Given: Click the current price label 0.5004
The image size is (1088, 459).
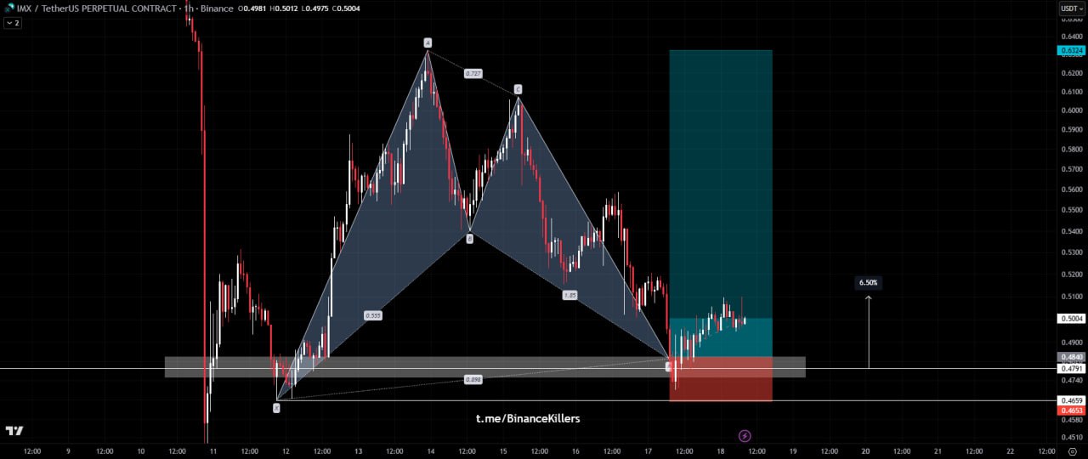Looking at the screenshot, I should click(1070, 319).
